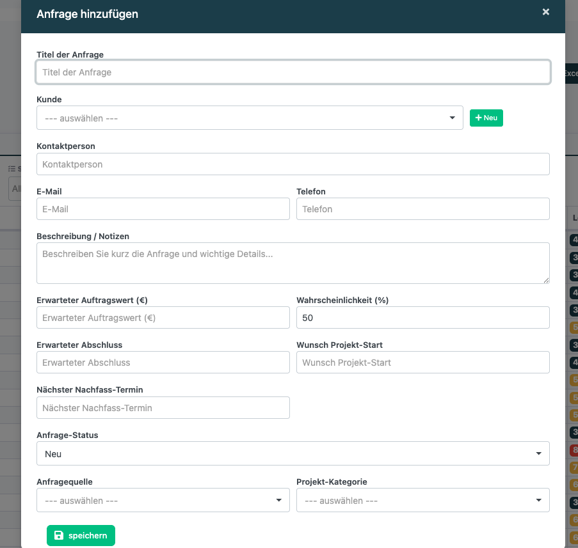Click the Erwarteter Abschluss label

click(x=79, y=345)
